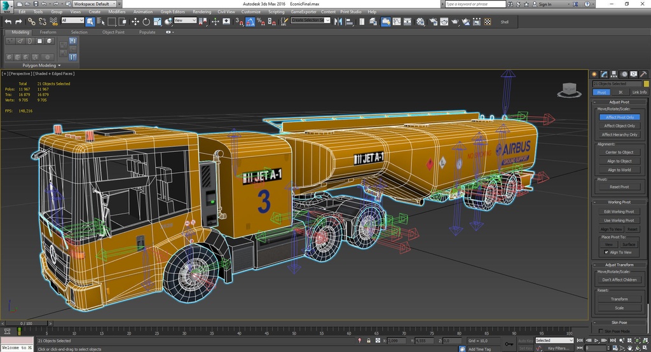Expand the Workspace: Default dropdown
This screenshot has height=352, width=651.
point(96,4)
